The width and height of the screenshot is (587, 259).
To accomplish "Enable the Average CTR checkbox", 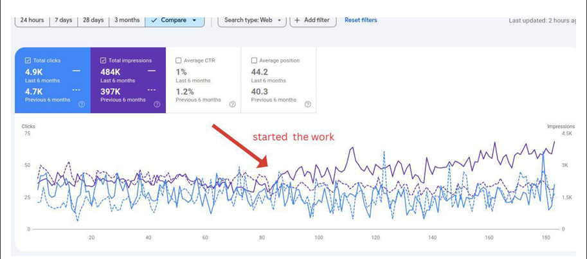I will (179, 60).
